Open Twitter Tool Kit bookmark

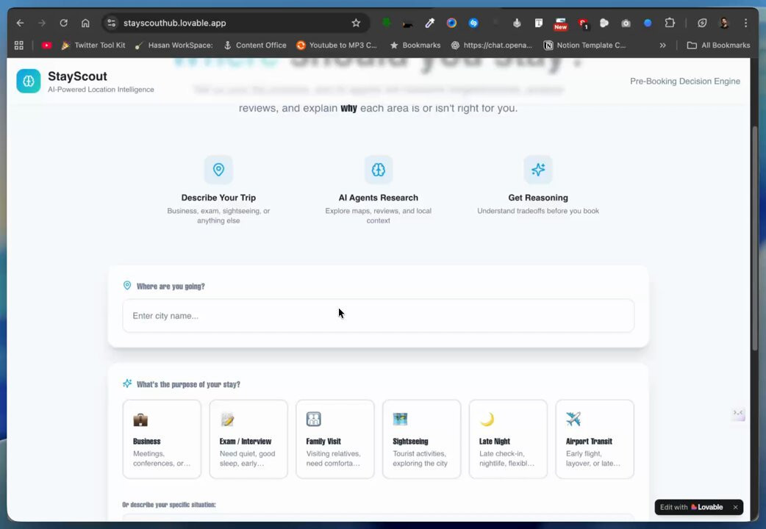93,46
